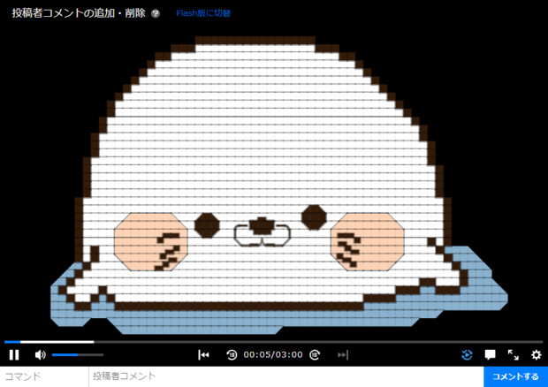The width and height of the screenshot is (548, 387).
Task: Submit with the コメントする button
Action: [516, 376]
